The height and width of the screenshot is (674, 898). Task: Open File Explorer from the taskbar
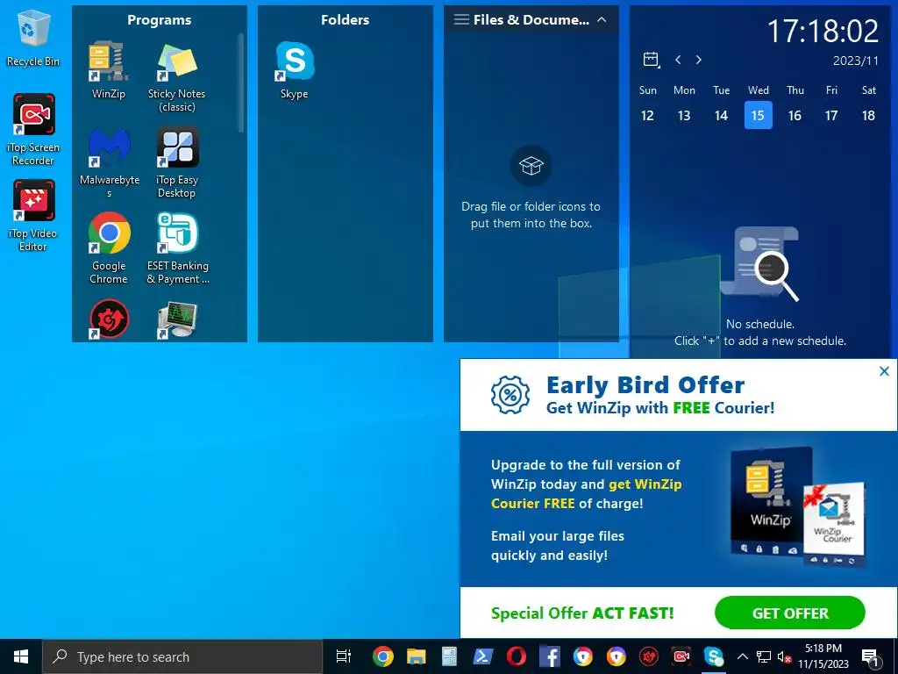pyautogui.click(x=417, y=656)
